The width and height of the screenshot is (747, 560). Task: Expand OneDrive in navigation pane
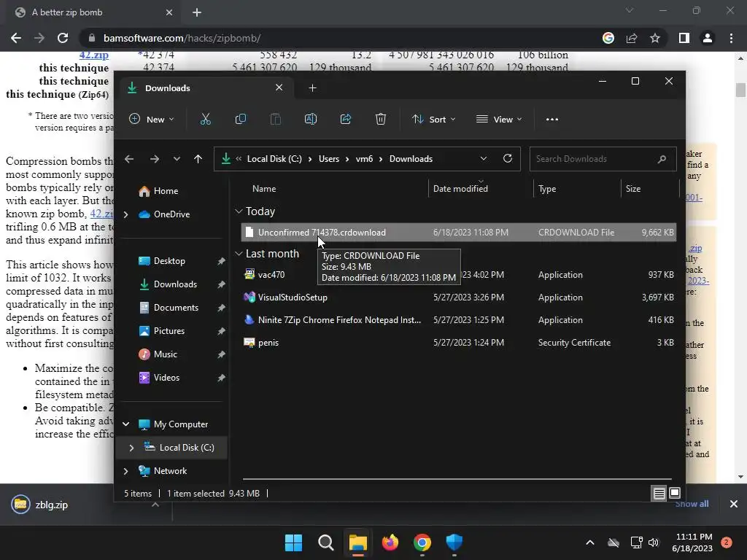(125, 215)
